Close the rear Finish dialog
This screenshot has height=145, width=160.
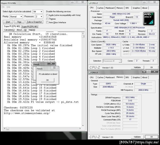point(51,63)
